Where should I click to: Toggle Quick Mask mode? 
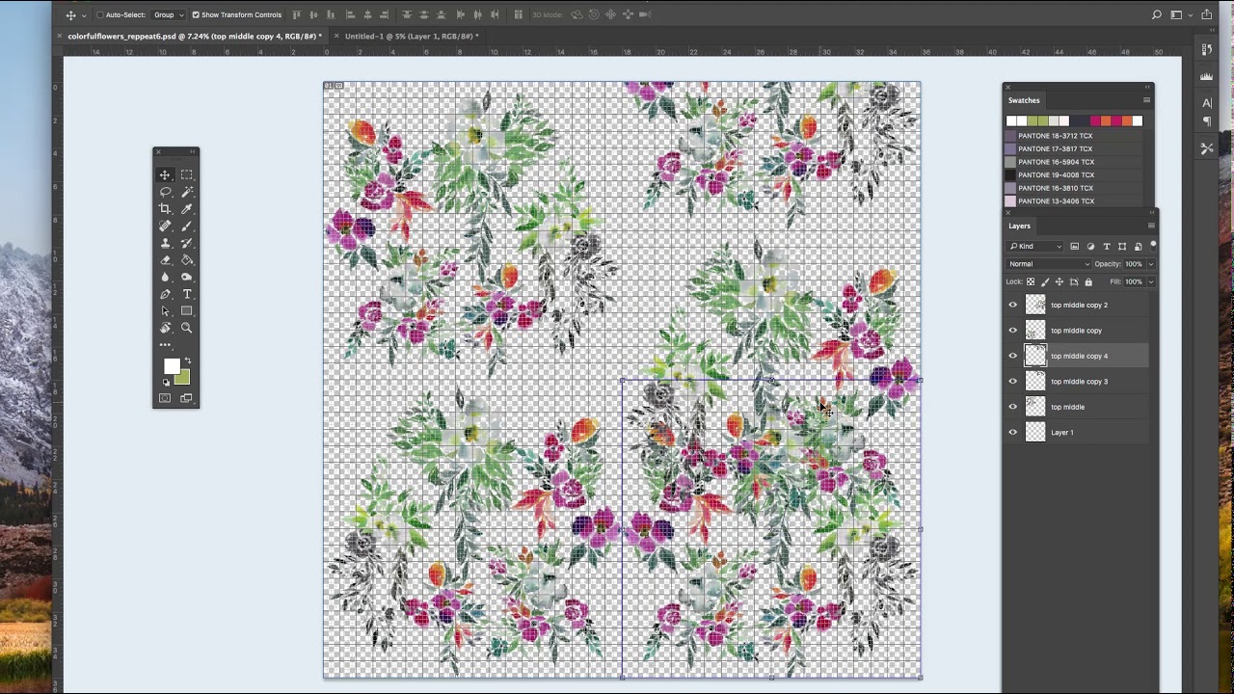(165, 398)
